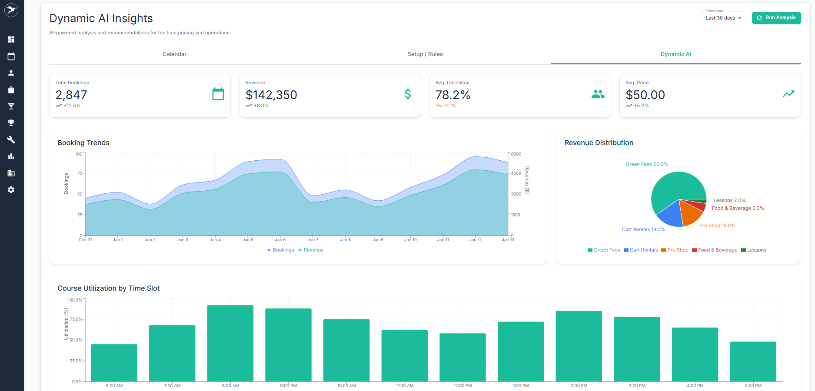815x391 pixels.
Task: Click the 5:00 PM utilization bar
Action: point(753,361)
